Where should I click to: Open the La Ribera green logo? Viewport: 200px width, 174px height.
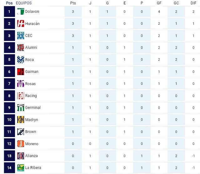coord(21,168)
